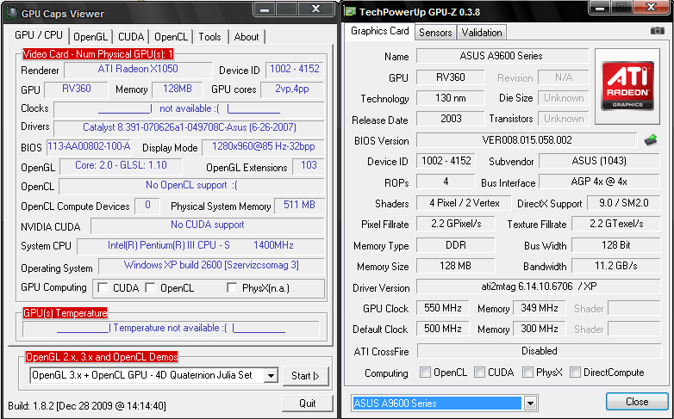The image size is (674, 419).
Task: Toggle the CUDA checkbox in GPU Caps Viewer
Action: pyautogui.click(x=103, y=287)
